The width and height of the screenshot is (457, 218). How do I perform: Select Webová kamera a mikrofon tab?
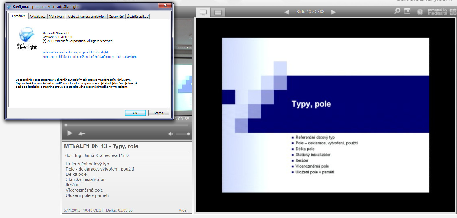pyautogui.click(x=86, y=17)
